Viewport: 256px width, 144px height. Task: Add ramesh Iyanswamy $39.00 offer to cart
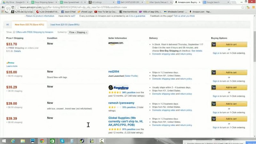229,104
